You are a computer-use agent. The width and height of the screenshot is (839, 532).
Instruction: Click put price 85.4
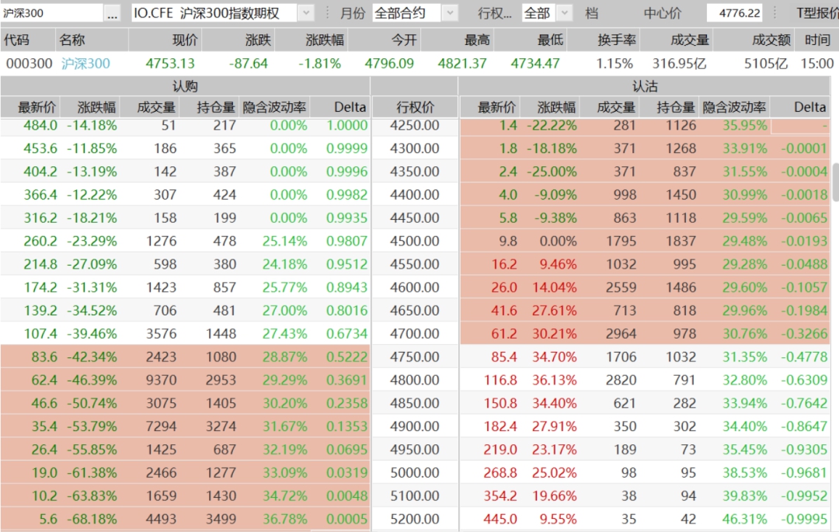[504, 357]
